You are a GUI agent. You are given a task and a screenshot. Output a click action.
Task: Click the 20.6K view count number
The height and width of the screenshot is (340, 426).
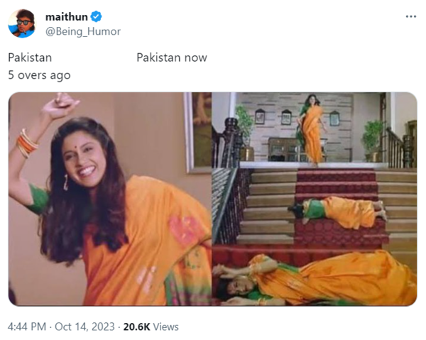(137, 327)
